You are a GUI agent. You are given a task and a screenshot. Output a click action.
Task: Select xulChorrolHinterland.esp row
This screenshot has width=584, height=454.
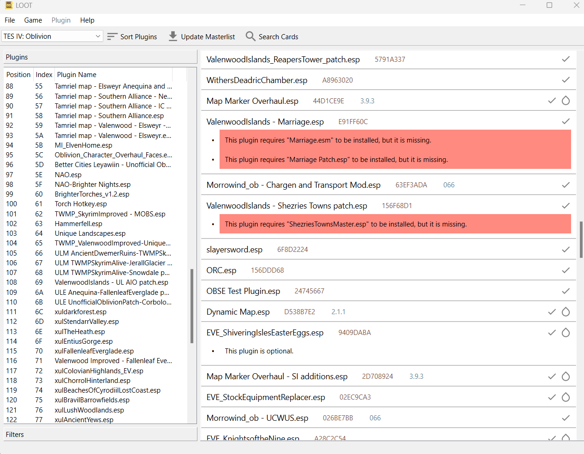click(96, 381)
